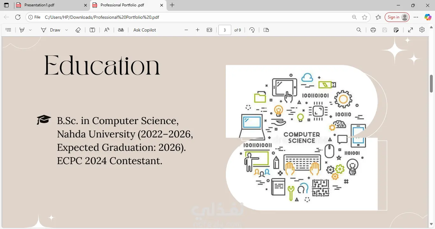Toggle the page view layout
Viewport: 435px width, 229px height.
[x=266, y=30]
